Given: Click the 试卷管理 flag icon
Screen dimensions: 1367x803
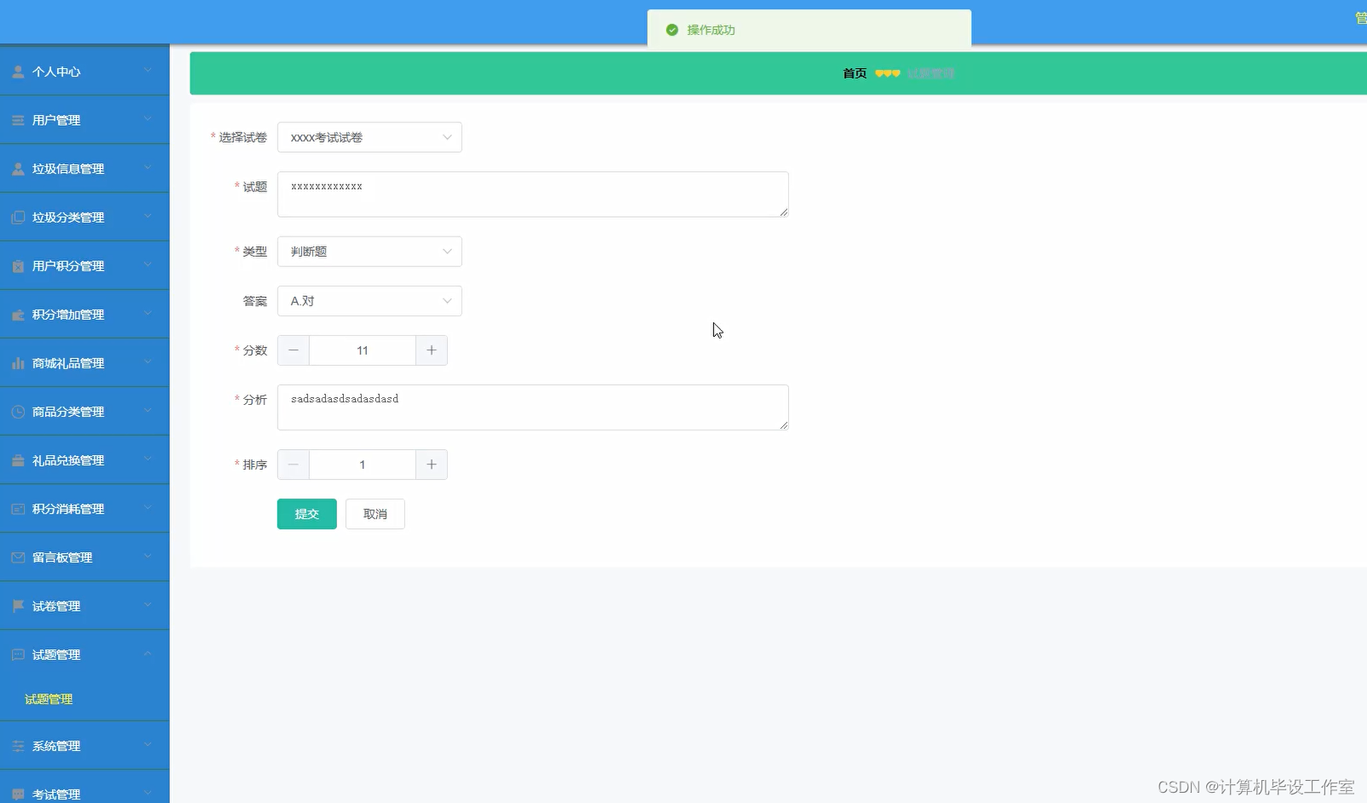Looking at the screenshot, I should (18, 606).
